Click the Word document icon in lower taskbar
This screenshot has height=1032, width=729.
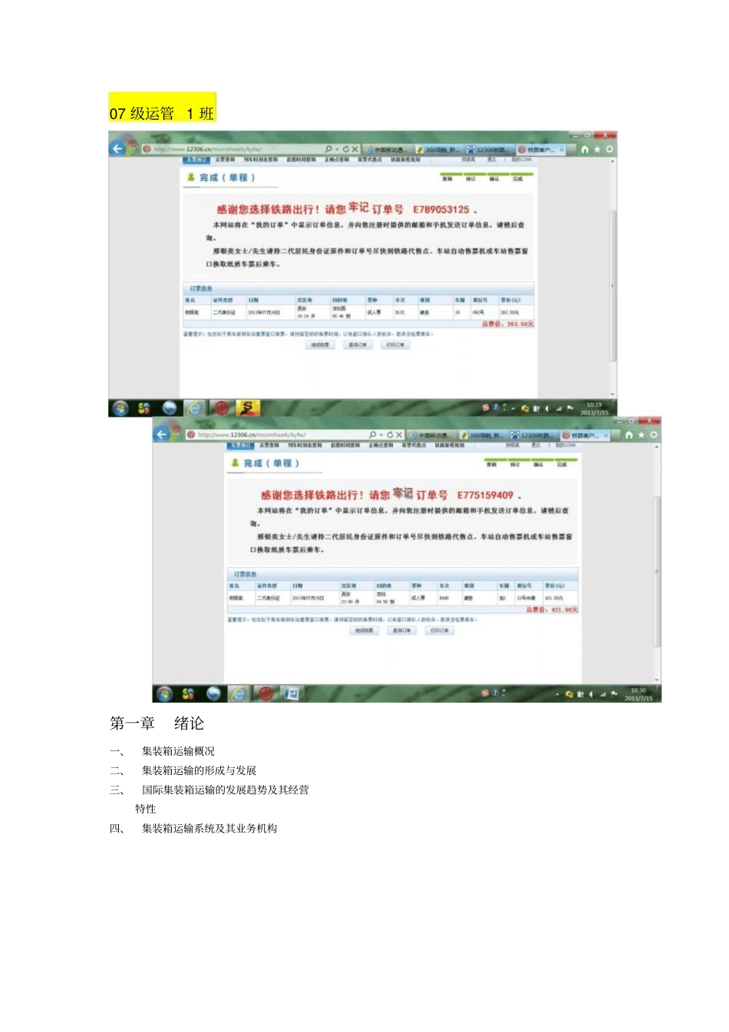(x=292, y=694)
